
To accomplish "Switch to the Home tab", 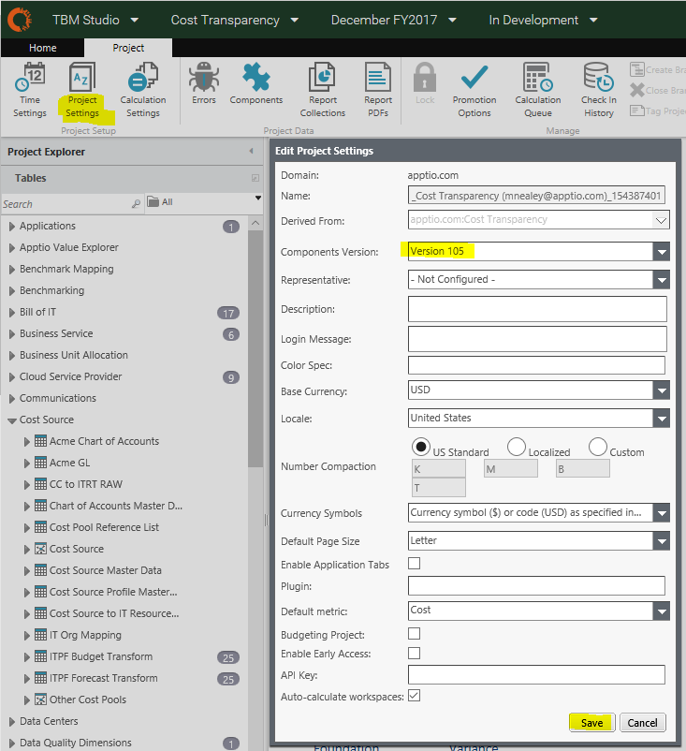I will pos(43,48).
